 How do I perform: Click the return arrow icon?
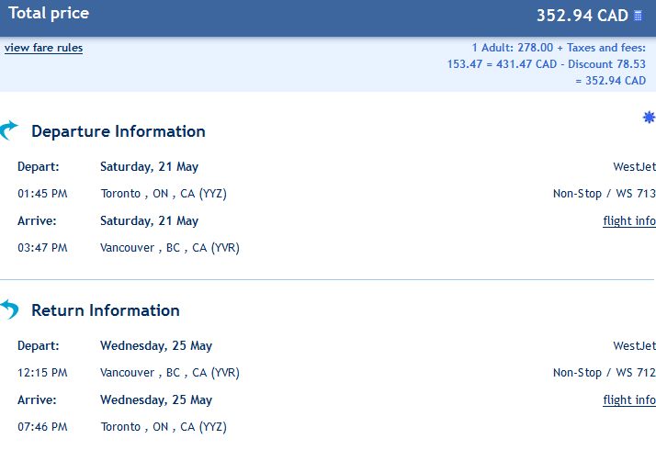[9, 309]
